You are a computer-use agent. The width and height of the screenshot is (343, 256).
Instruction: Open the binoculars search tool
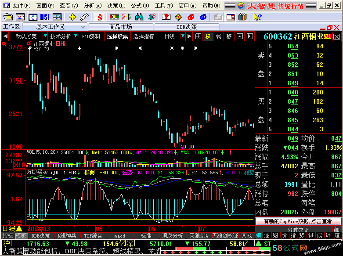(x=139, y=17)
